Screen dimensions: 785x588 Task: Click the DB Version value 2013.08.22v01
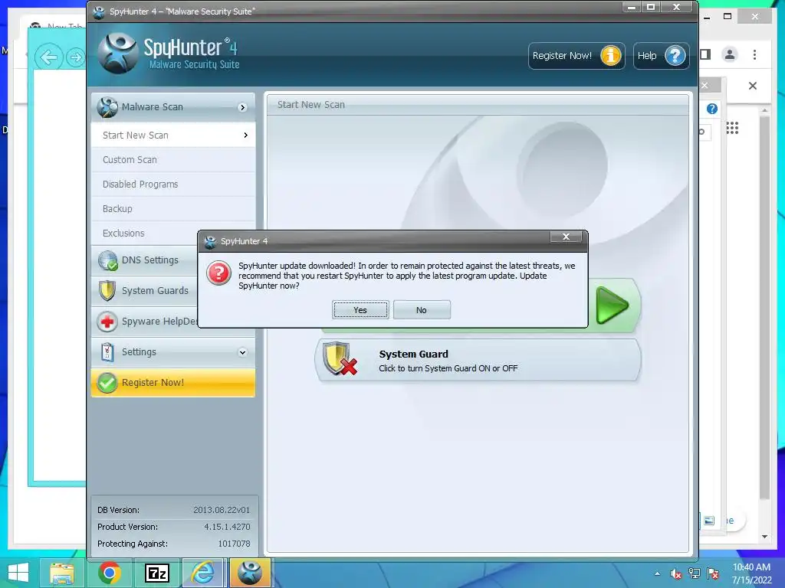point(222,510)
